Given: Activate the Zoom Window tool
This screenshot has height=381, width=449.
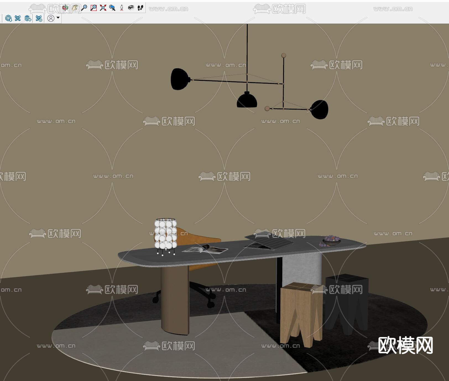Looking at the screenshot, I should click(93, 8).
